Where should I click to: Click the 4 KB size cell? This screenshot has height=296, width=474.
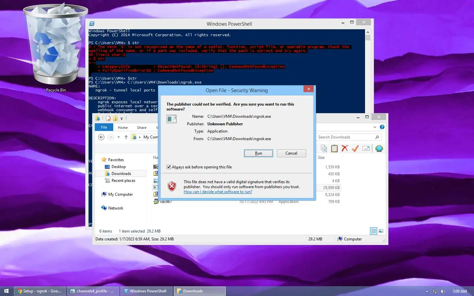336,181
